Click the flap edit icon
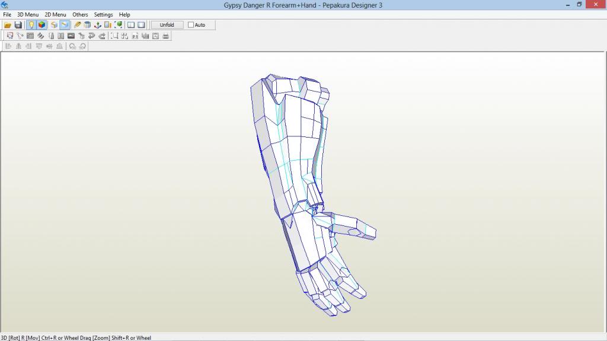The height and width of the screenshot is (341, 607). pyautogui.click(x=51, y=36)
